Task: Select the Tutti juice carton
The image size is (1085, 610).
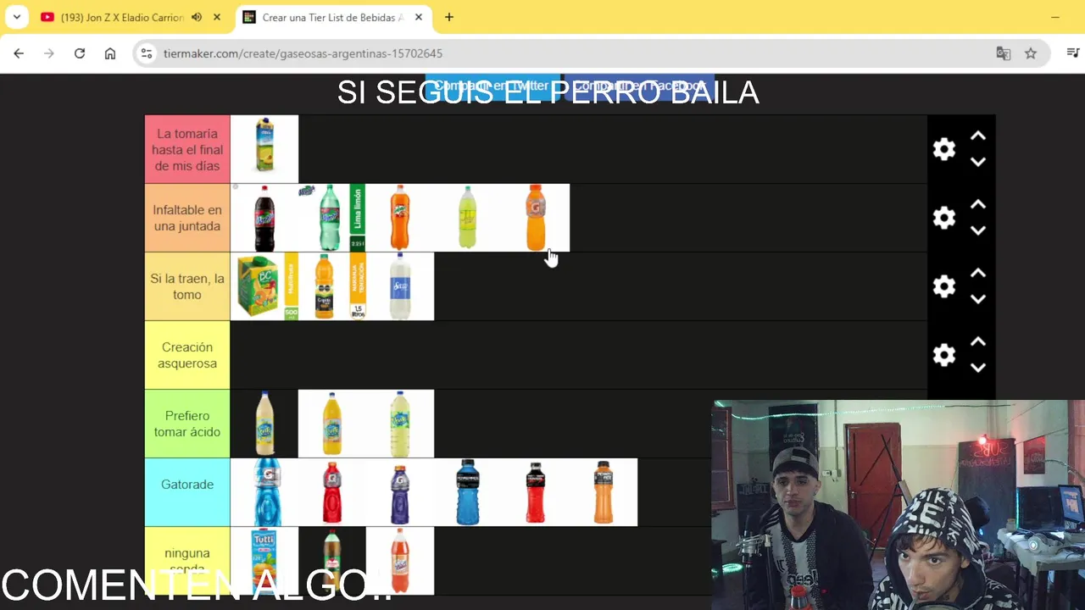Action: coord(264,561)
